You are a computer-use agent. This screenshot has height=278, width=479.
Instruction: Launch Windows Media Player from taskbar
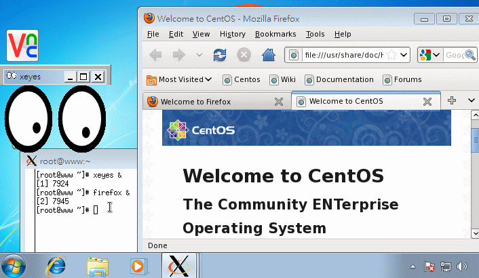(138, 265)
